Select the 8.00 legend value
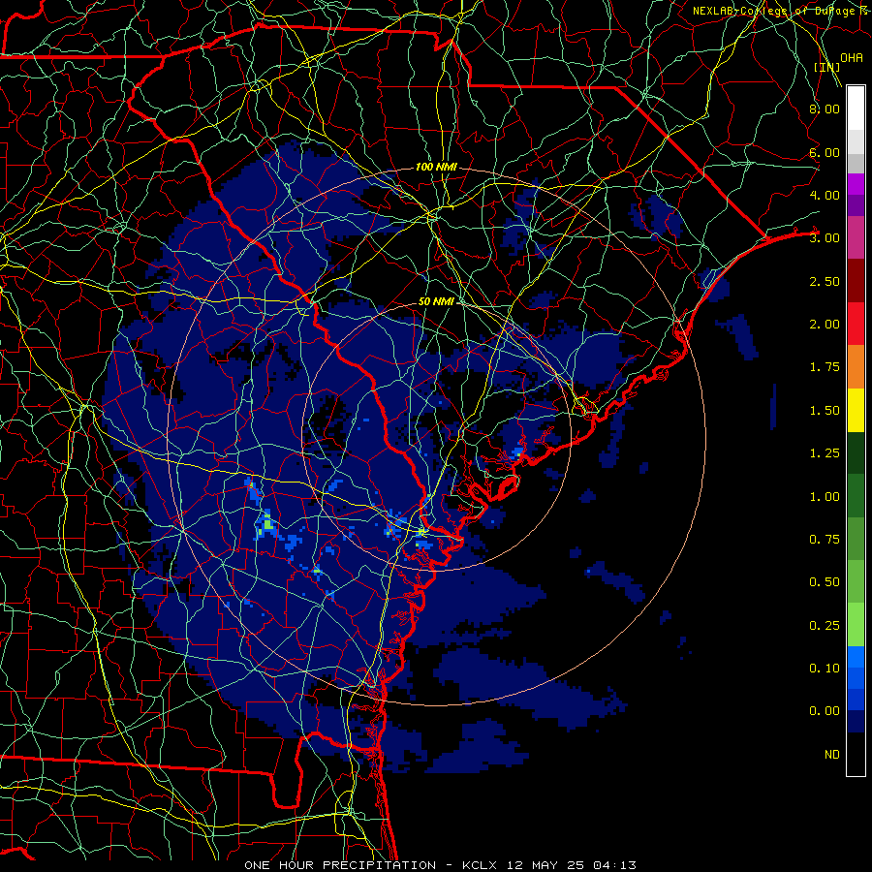Screen dimensions: 872x872 825,109
